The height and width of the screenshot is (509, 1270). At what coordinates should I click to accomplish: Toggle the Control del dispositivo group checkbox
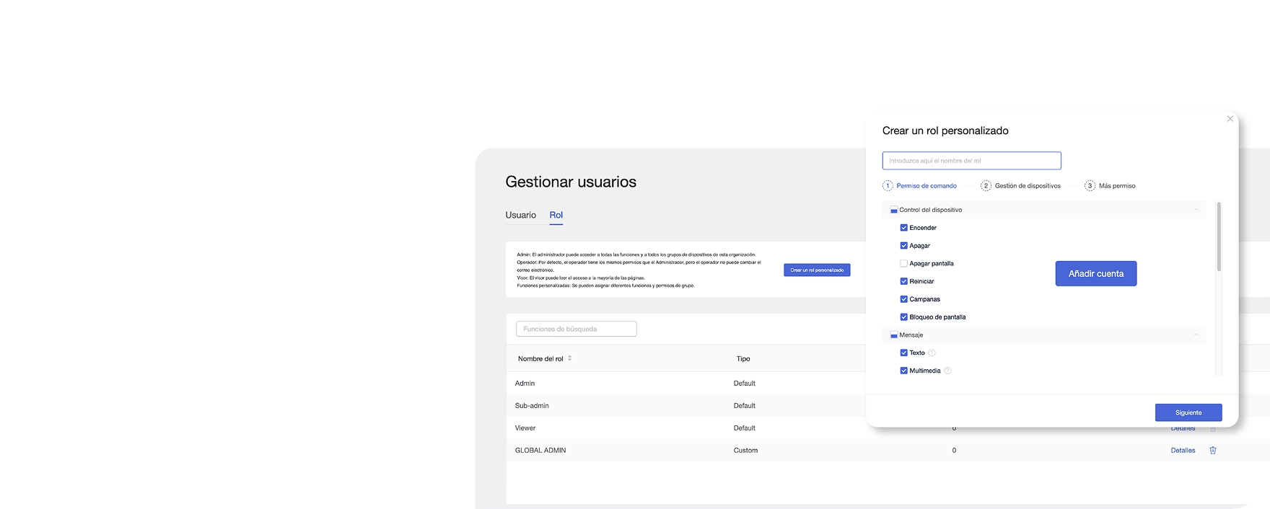(894, 211)
